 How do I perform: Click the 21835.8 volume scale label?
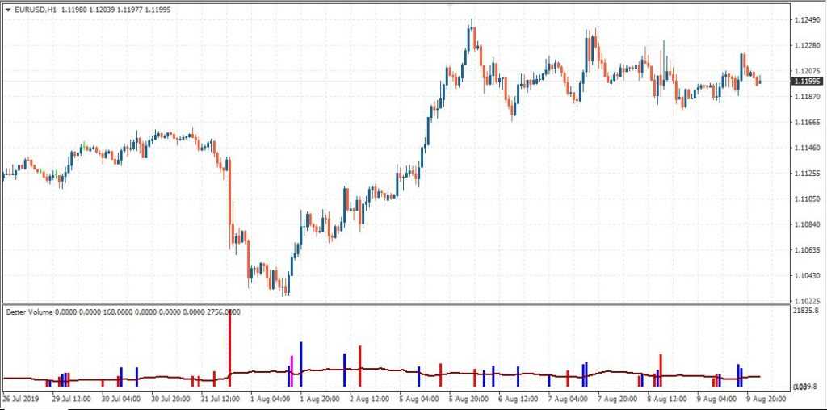(806, 311)
